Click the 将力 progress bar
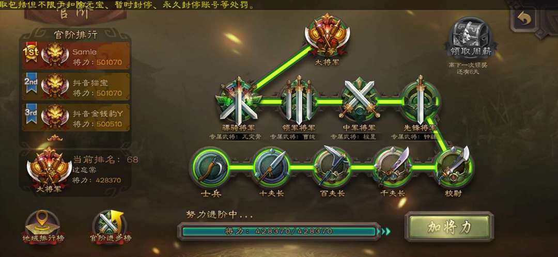The image size is (558, 257). point(279,231)
